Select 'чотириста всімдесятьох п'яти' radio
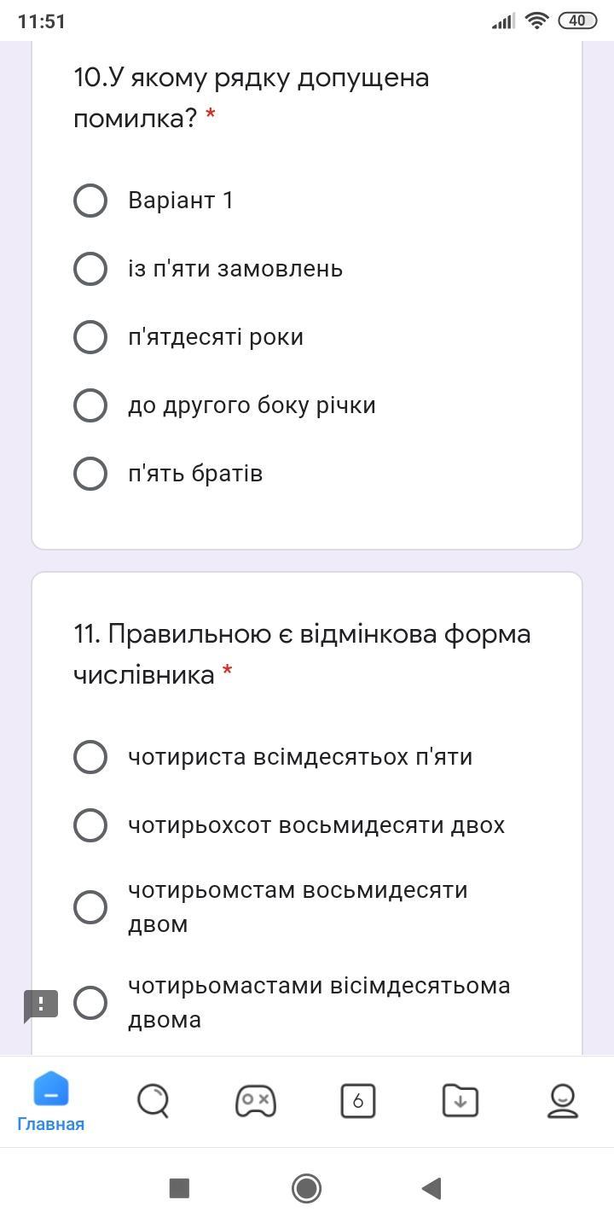 pos(90,757)
